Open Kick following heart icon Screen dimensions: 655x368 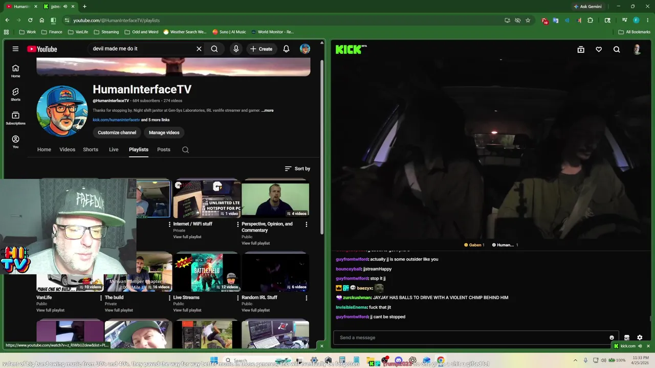pyautogui.click(x=599, y=50)
